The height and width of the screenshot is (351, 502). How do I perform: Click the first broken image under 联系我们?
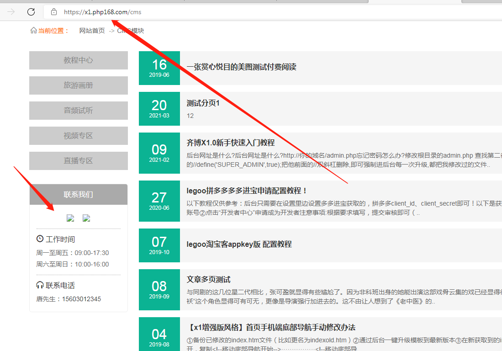70,218
